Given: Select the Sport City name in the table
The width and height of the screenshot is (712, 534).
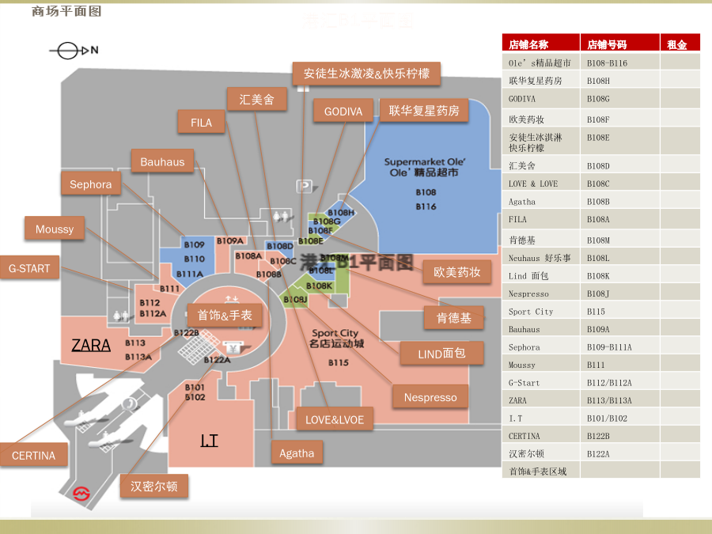Looking at the screenshot, I should coord(531,312).
